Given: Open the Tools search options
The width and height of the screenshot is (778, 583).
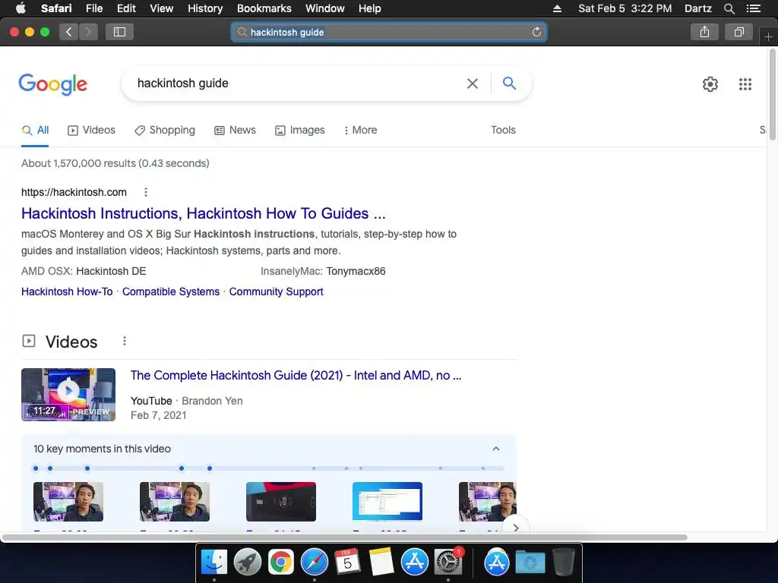Looking at the screenshot, I should tap(503, 130).
